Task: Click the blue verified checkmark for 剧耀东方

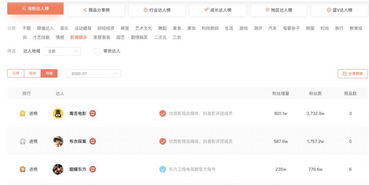Action: [x=163, y=169]
